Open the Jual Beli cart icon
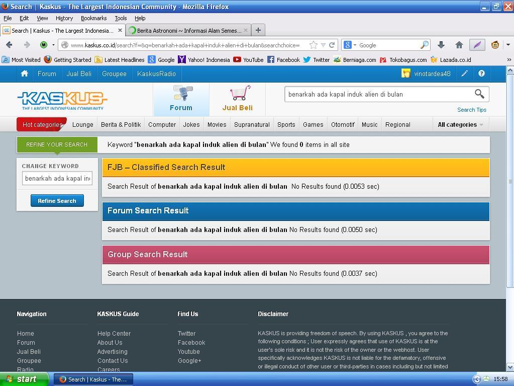Screen dimensions: 514x386 click(238, 99)
